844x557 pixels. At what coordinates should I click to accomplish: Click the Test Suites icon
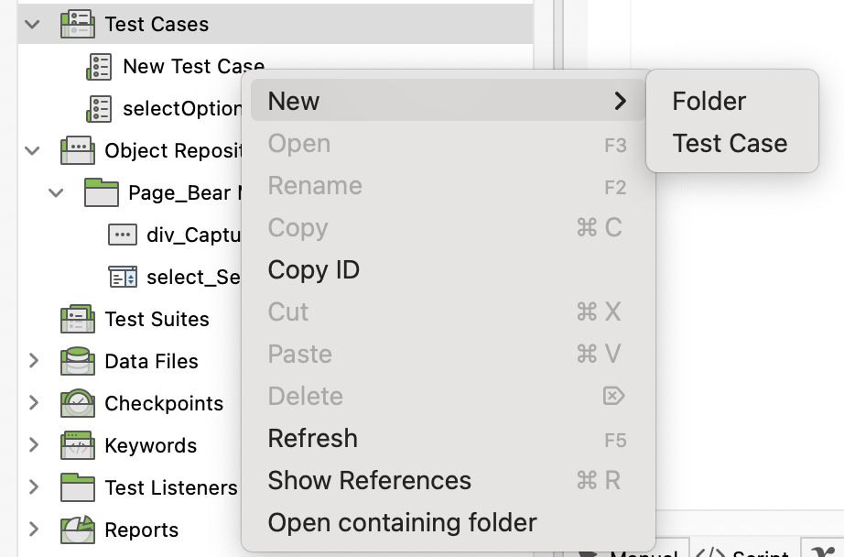pos(78,319)
